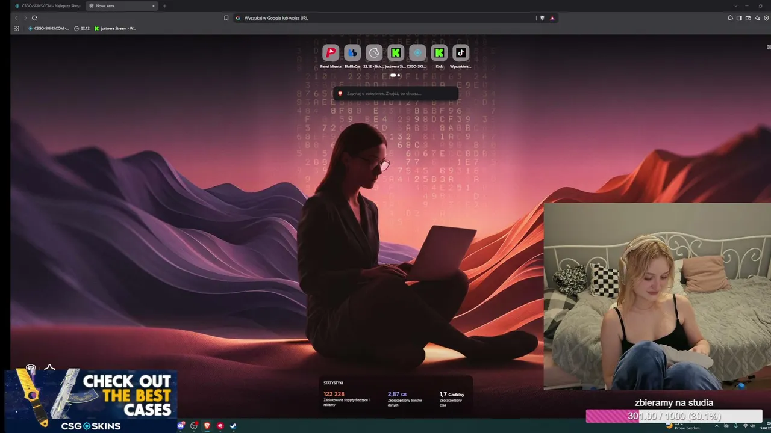Screen dimensions: 771x433
Task: Open the Brave VPN shield icon
Action: tap(766, 18)
